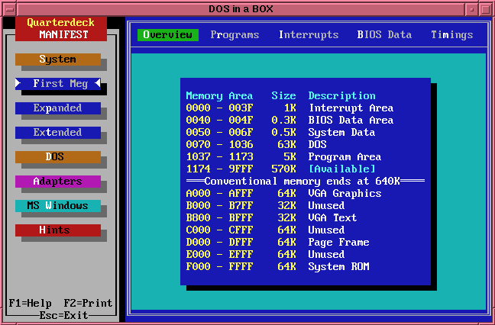Select the MS Windows category
This screenshot has width=495, height=325.
58,205
